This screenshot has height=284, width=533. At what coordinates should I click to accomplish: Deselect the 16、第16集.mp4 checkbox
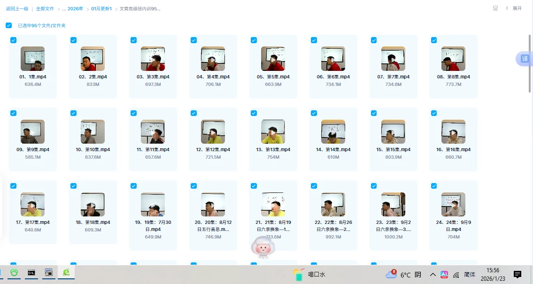[x=434, y=113]
